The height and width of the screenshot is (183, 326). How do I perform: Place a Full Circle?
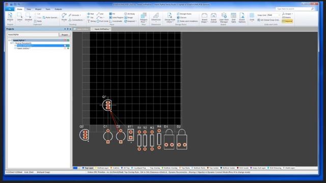coord(102,21)
